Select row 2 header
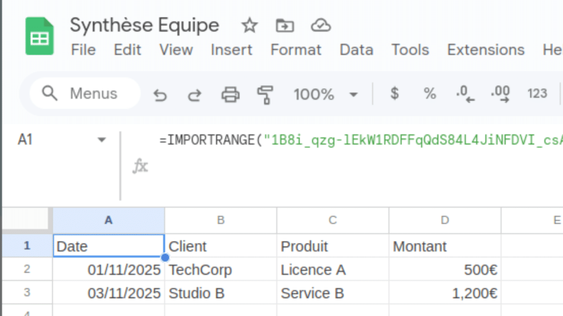The image size is (563, 316). coord(27,269)
